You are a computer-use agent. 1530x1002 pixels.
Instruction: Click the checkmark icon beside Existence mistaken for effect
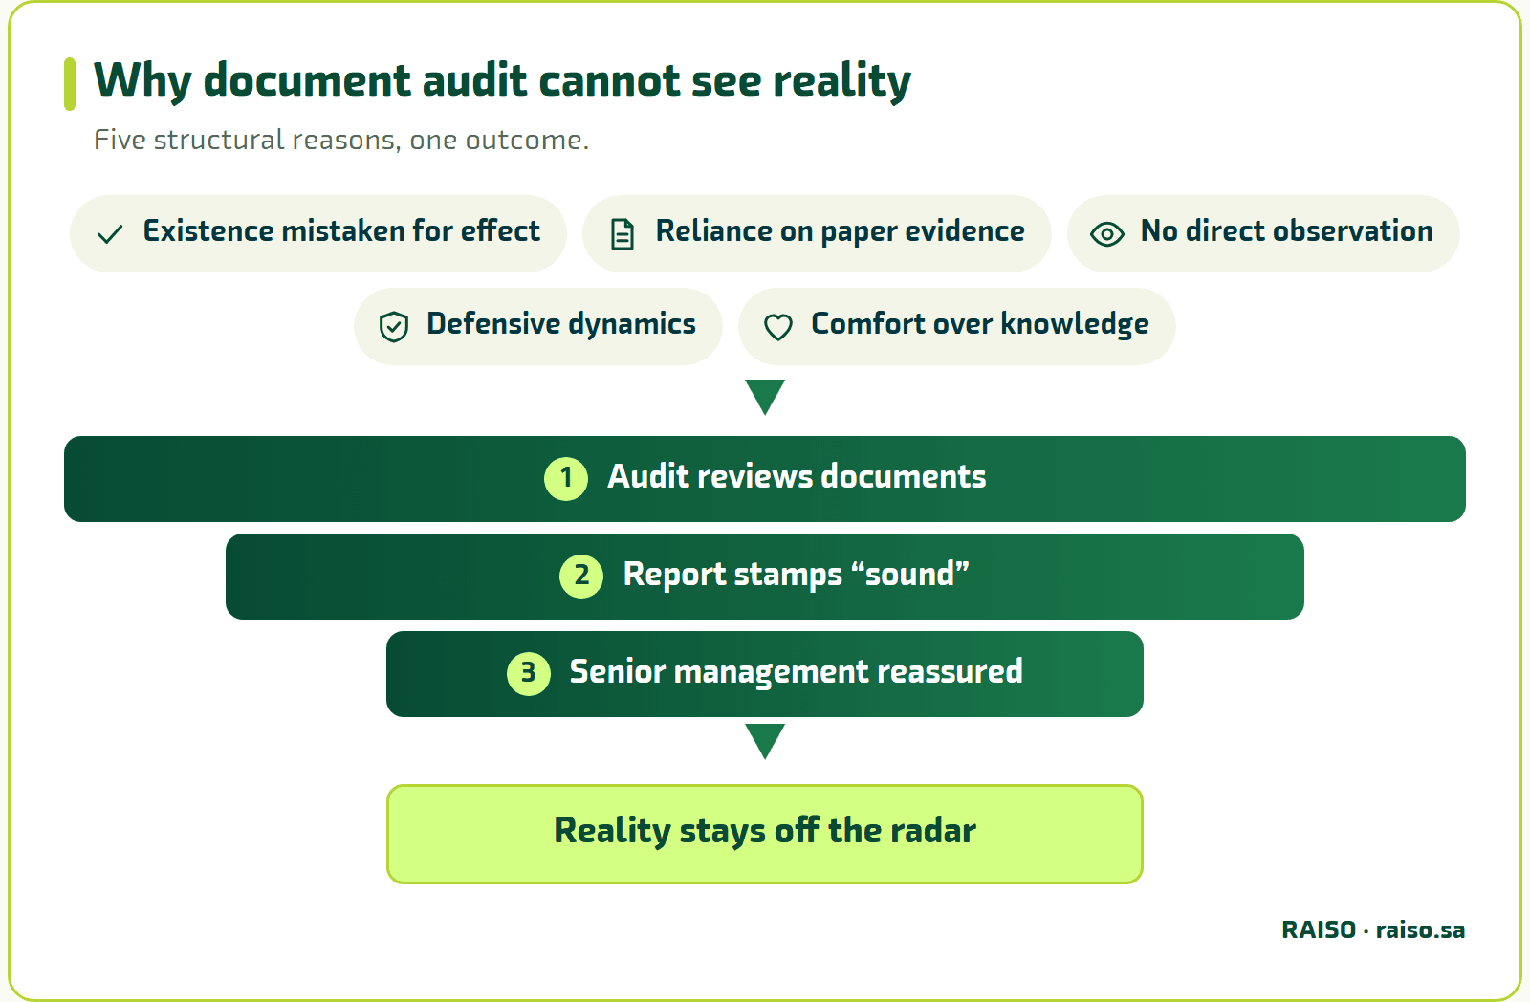pyautogui.click(x=110, y=234)
